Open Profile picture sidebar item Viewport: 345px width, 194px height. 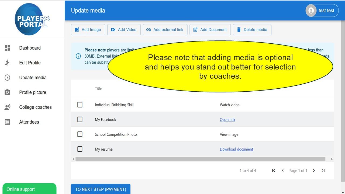click(x=32, y=92)
